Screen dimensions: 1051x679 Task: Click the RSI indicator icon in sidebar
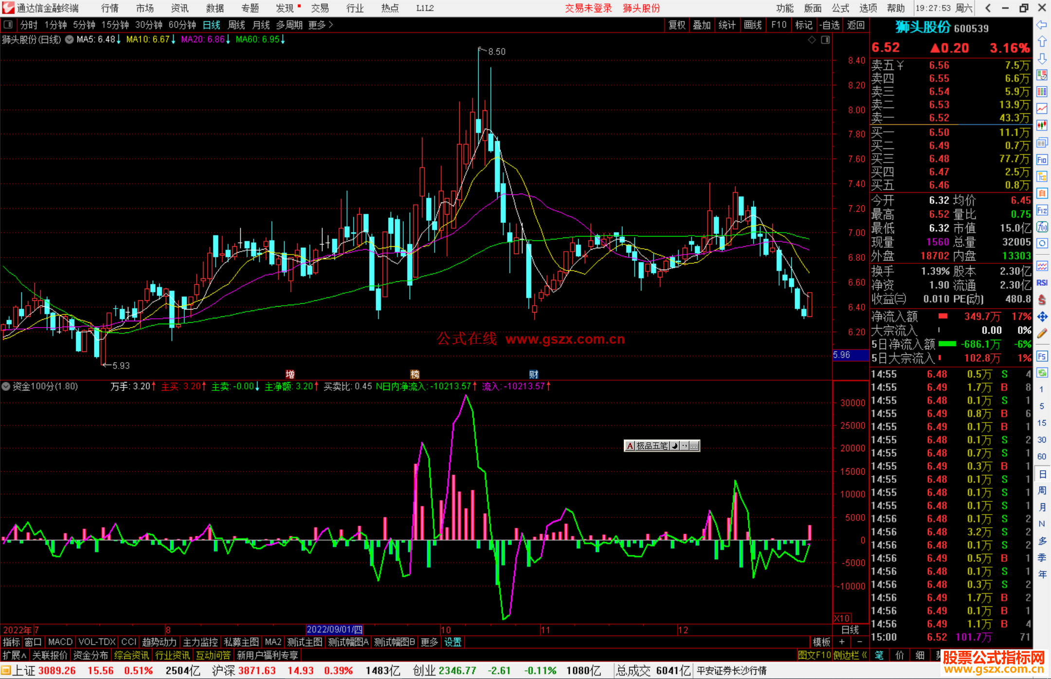[x=1042, y=283]
